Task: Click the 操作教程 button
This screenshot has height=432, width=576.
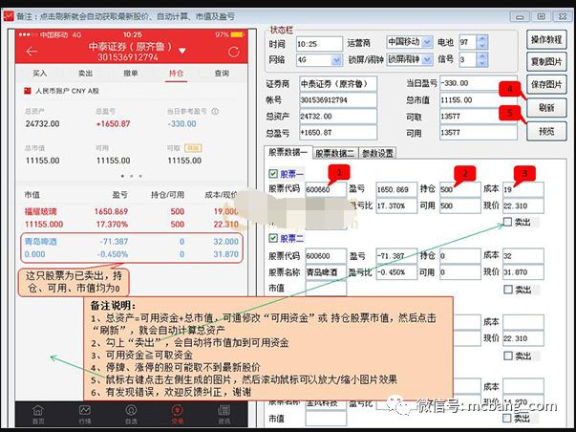Action: click(x=546, y=40)
